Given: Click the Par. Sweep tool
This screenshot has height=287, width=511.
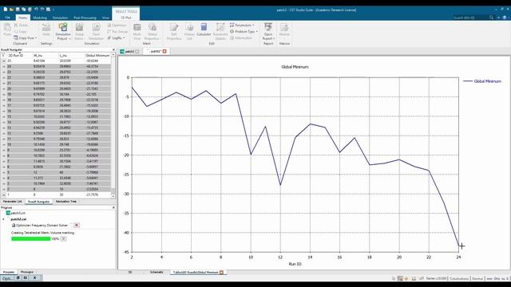Looking at the screenshot, I should 117,32.
